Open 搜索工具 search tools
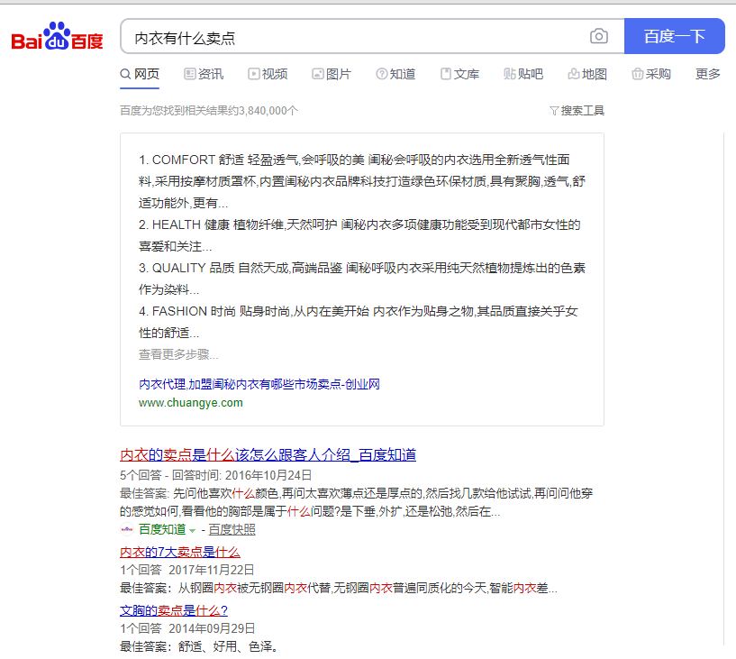Image resolution: width=736 pixels, height=659 pixels. point(577,111)
